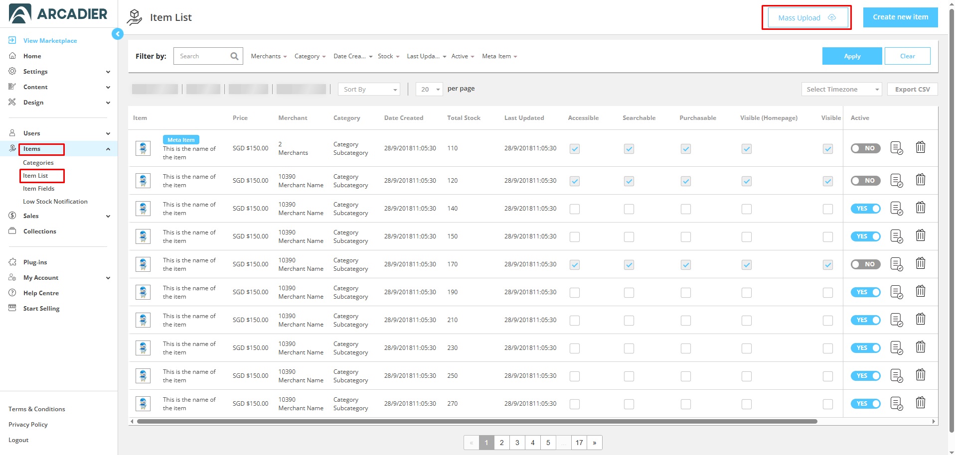Viewport: 955px width, 455px height.
Task: Open Categories in the Items submenu
Action: pos(38,163)
